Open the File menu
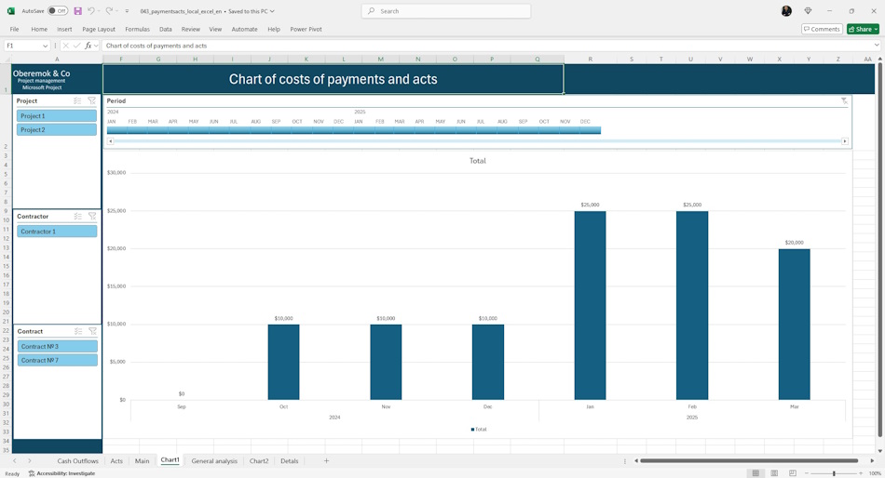 point(14,29)
